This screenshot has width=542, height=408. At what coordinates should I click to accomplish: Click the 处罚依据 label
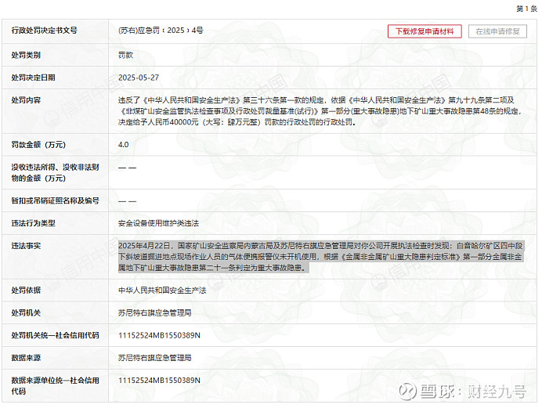(x=26, y=291)
